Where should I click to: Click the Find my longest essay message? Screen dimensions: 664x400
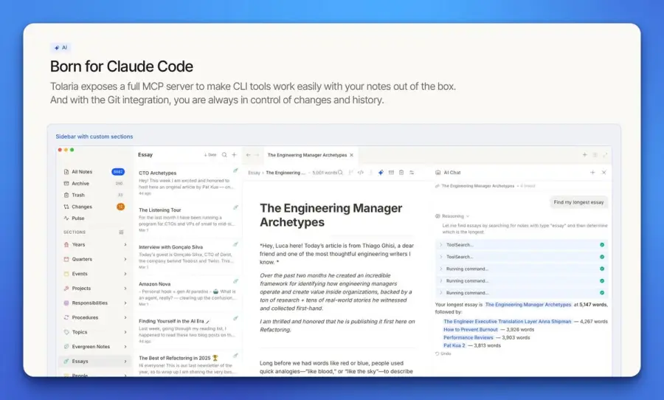[x=578, y=202]
